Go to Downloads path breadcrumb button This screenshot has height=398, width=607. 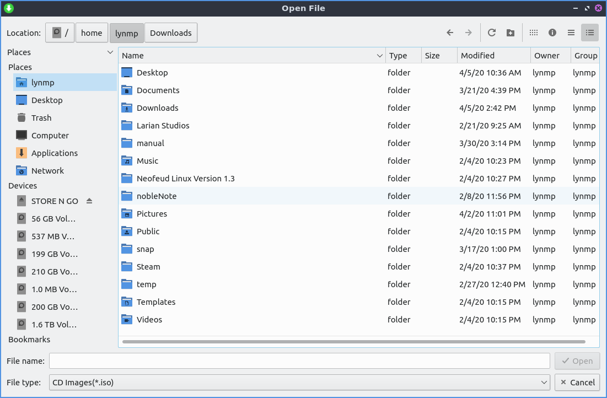[171, 33]
